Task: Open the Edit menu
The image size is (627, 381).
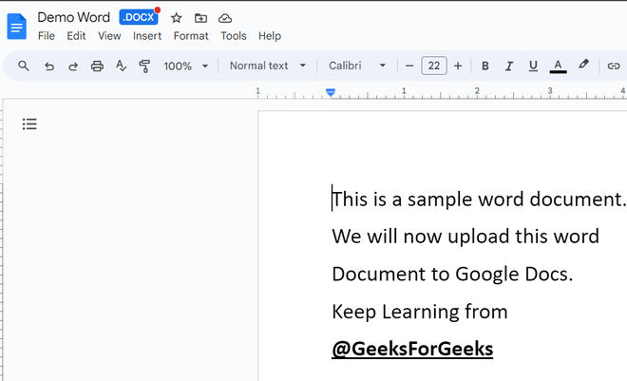Action: point(76,36)
